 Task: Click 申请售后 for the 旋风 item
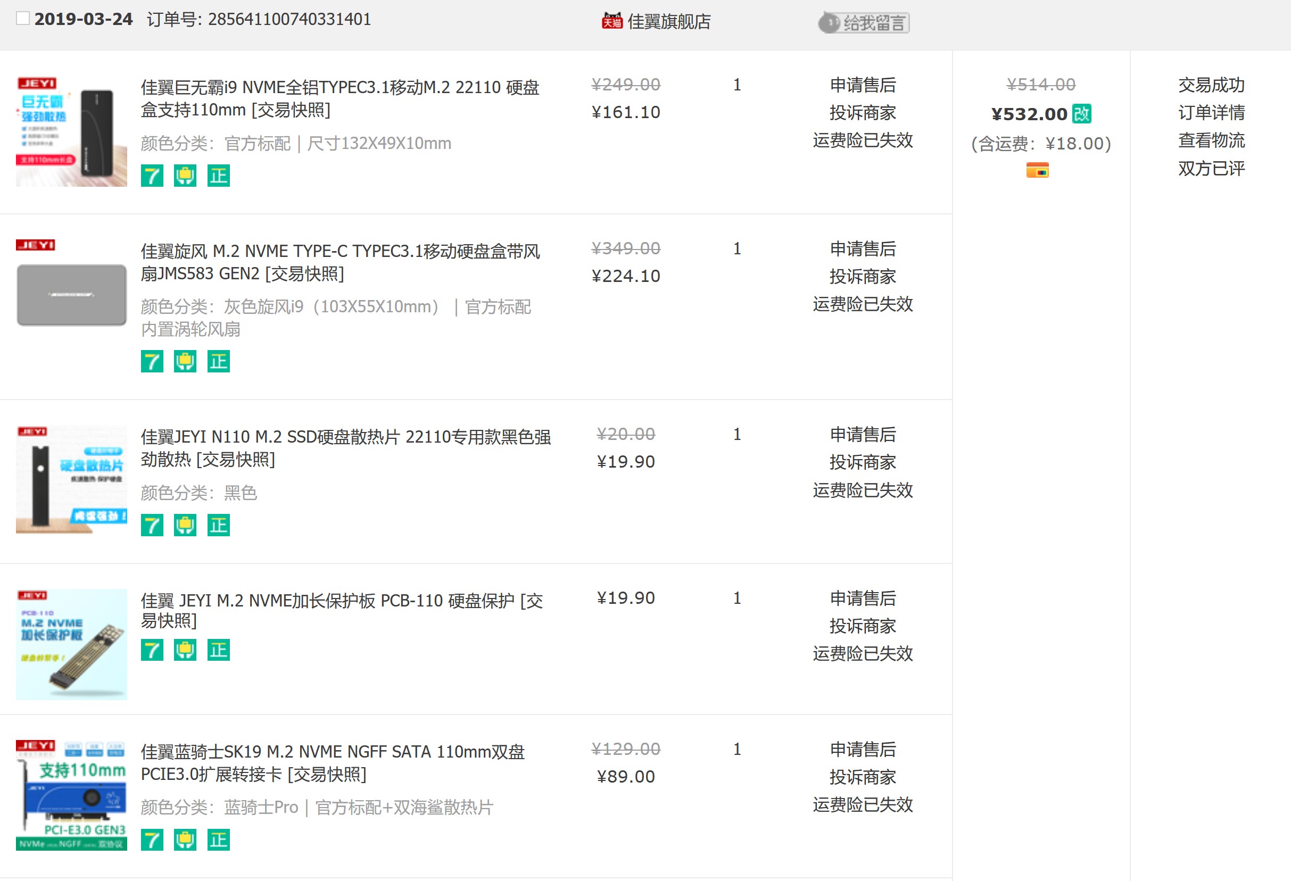[863, 249]
